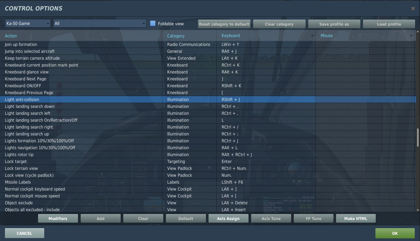
Task: Select Light landing search up action
Action: click(27, 134)
